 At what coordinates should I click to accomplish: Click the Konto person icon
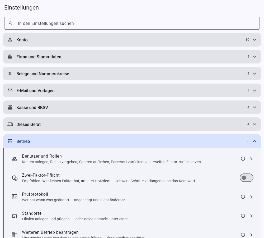click(10, 40)
